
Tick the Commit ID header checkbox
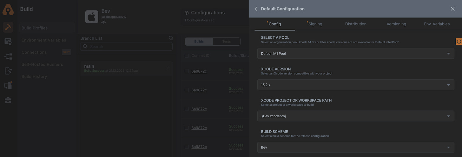(187, 56)
